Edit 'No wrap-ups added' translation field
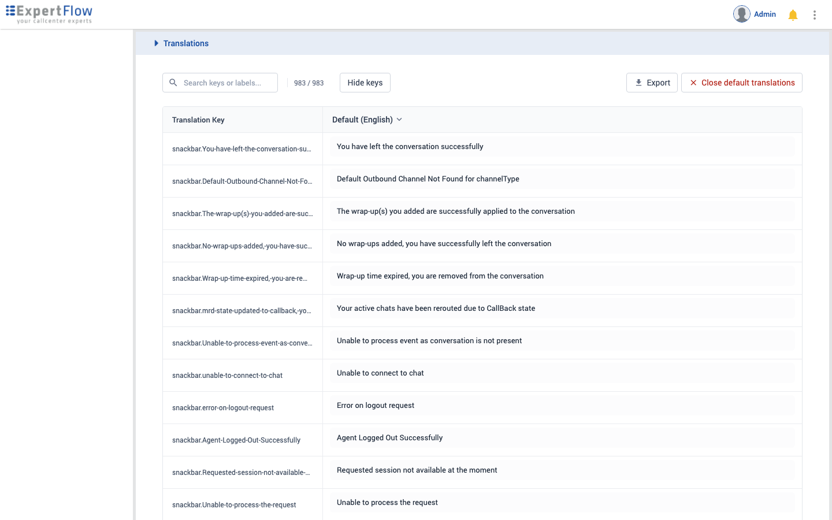832x520 pixels. pos(562,244)
